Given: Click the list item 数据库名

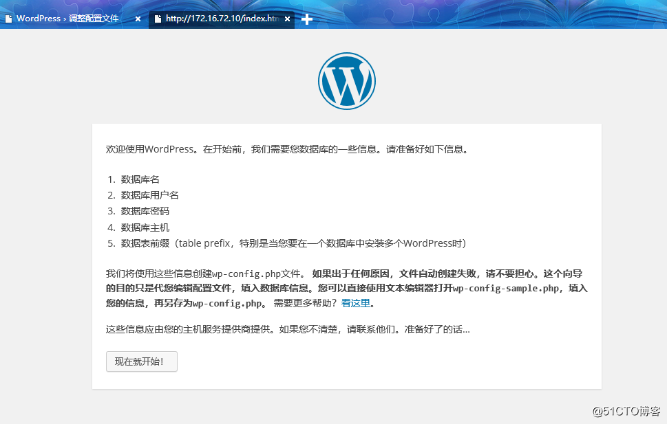Looking at the screenshot, I should (140, 179).
